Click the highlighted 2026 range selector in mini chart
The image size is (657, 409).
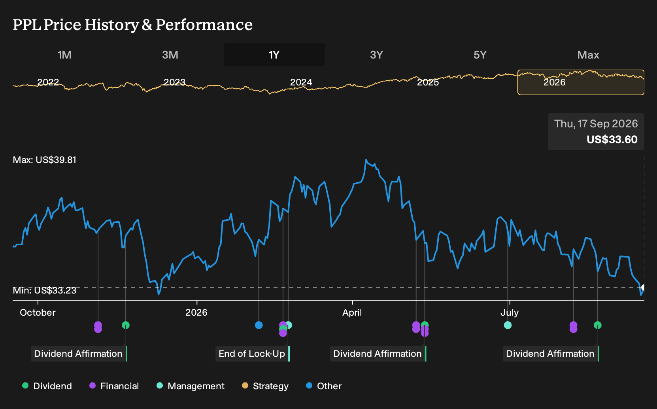(581, 82)
